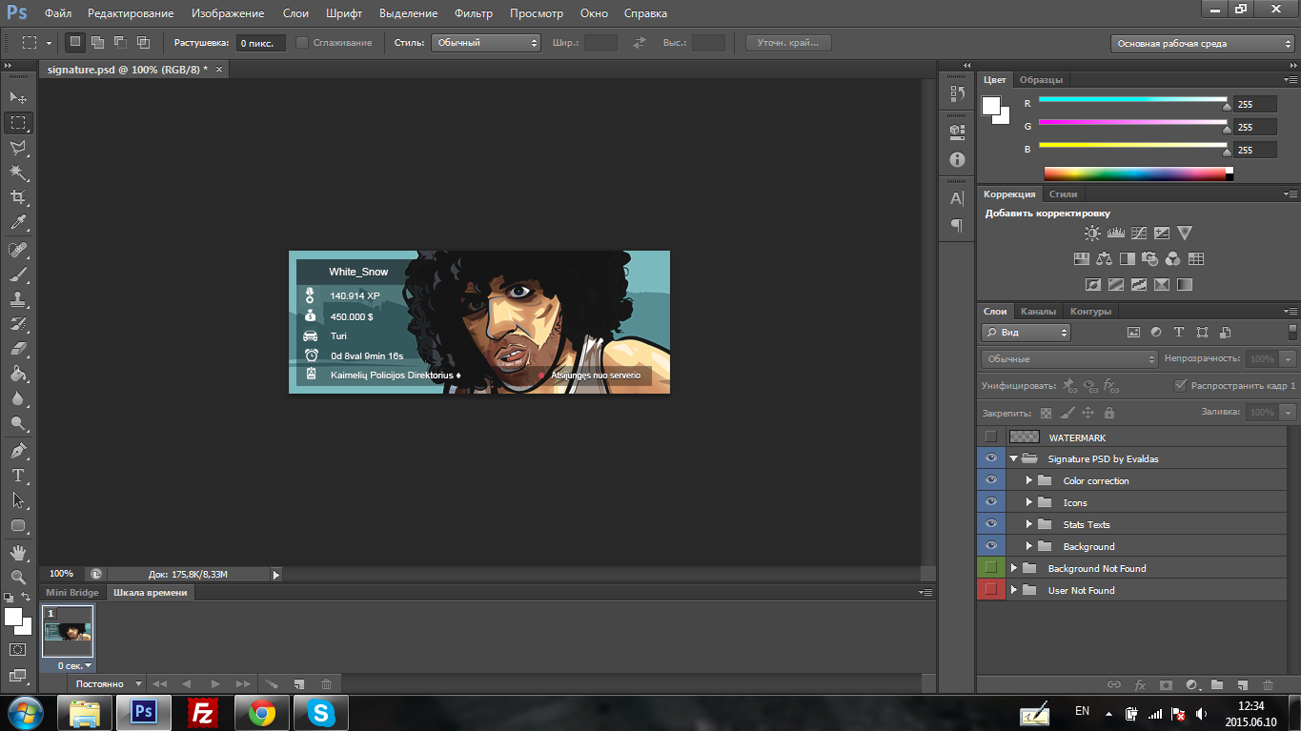Add a Curves adjustment
1301x731 pixels.
coord(1138,233)
